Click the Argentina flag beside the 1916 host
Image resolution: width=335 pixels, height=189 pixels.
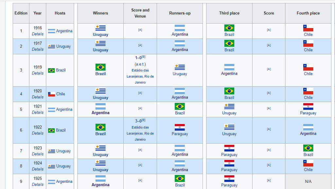[x=51, y=31]
